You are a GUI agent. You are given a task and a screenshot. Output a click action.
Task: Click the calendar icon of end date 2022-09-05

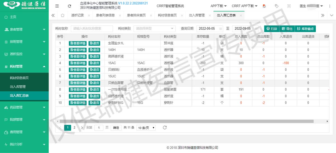256,28
